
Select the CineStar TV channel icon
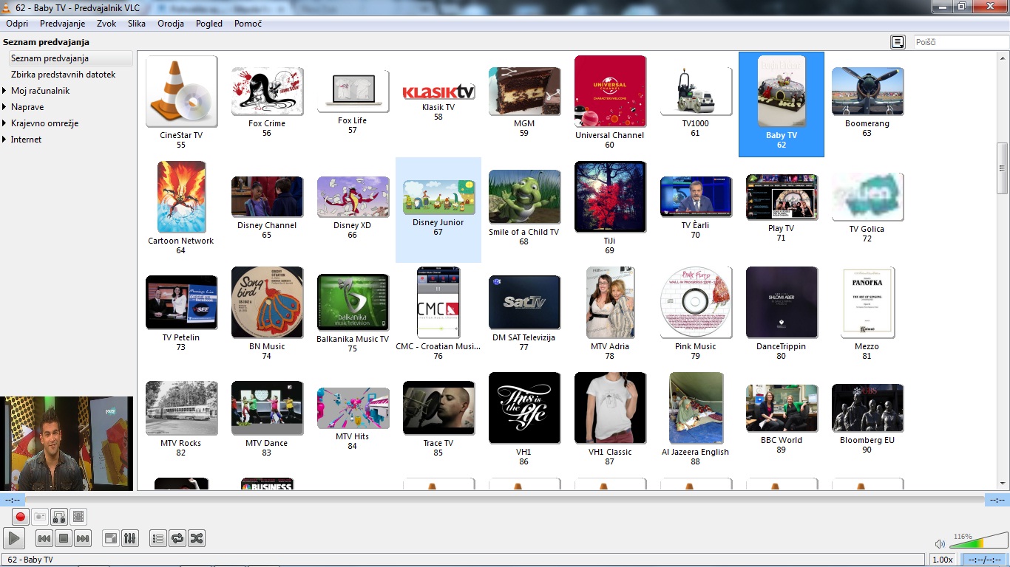pyautogui.click(x=181, y=92)
